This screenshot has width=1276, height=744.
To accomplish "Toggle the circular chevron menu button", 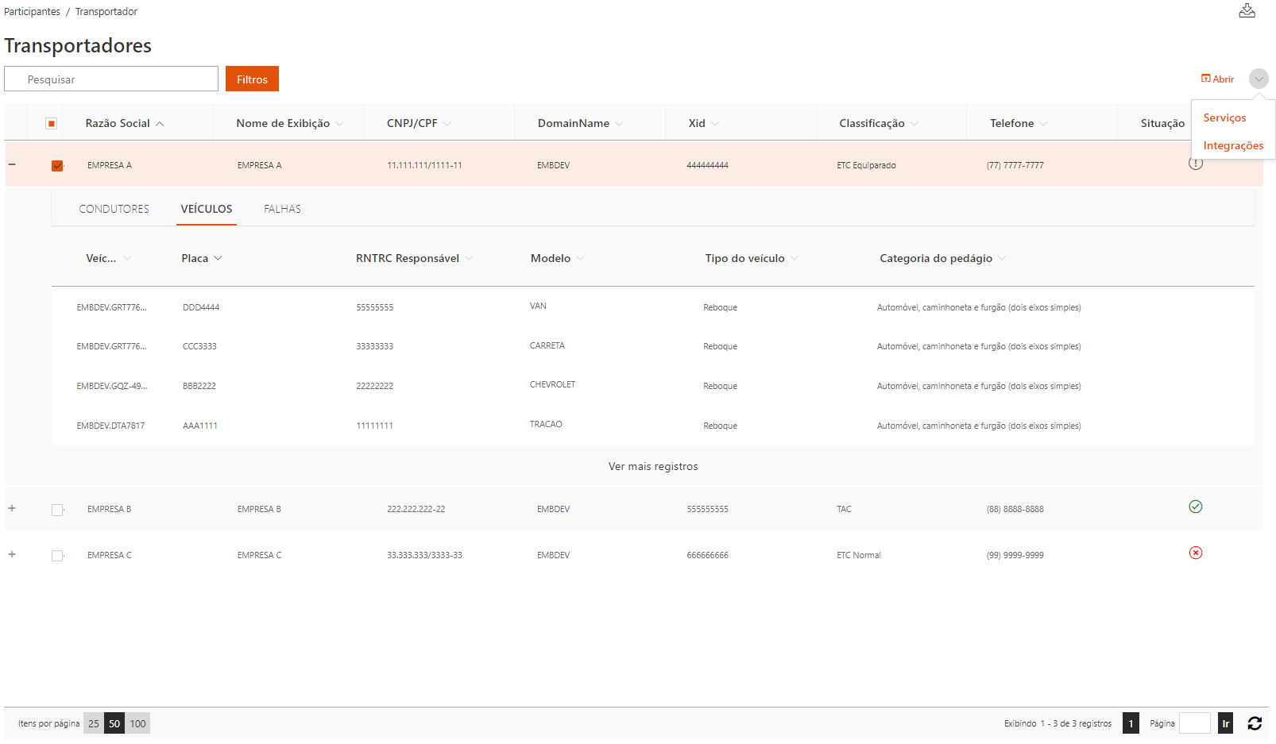I will tap(1259, 79).
